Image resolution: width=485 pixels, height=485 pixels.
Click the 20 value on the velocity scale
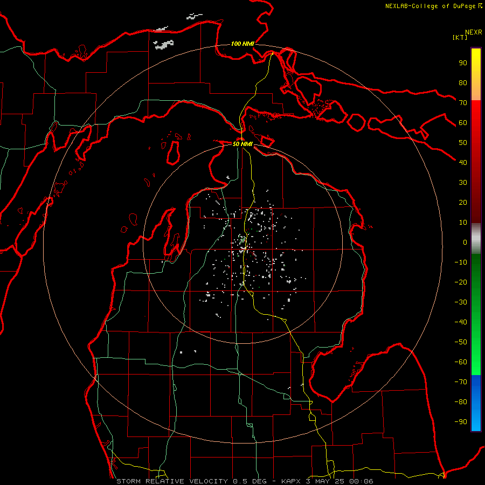pyautogui.click(x=463, y=203)
